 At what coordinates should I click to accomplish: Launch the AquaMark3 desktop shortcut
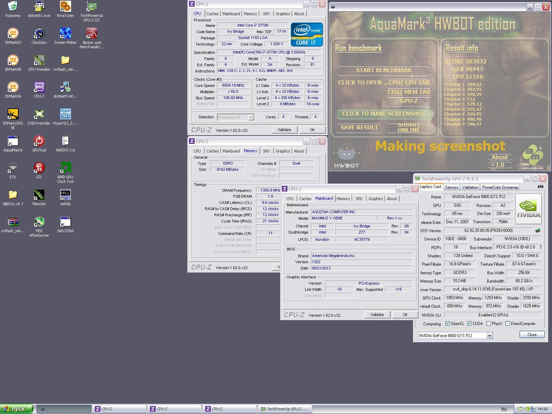pyautogui.click(x=13, y=144)
